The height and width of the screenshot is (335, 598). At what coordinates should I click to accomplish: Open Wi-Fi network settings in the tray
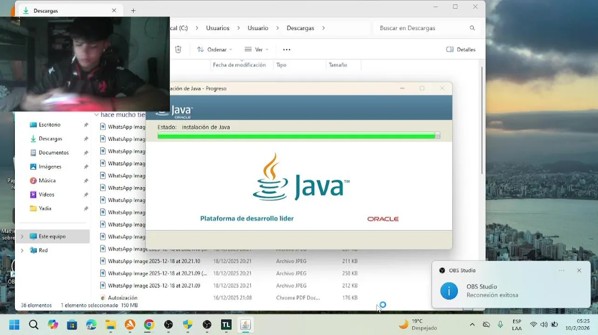[x=534, y=324]
